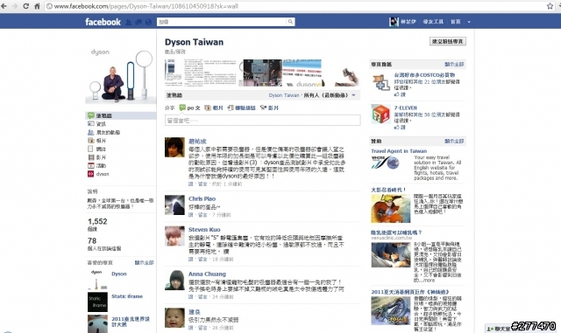Like Chris Piao's post

[191, 215]
